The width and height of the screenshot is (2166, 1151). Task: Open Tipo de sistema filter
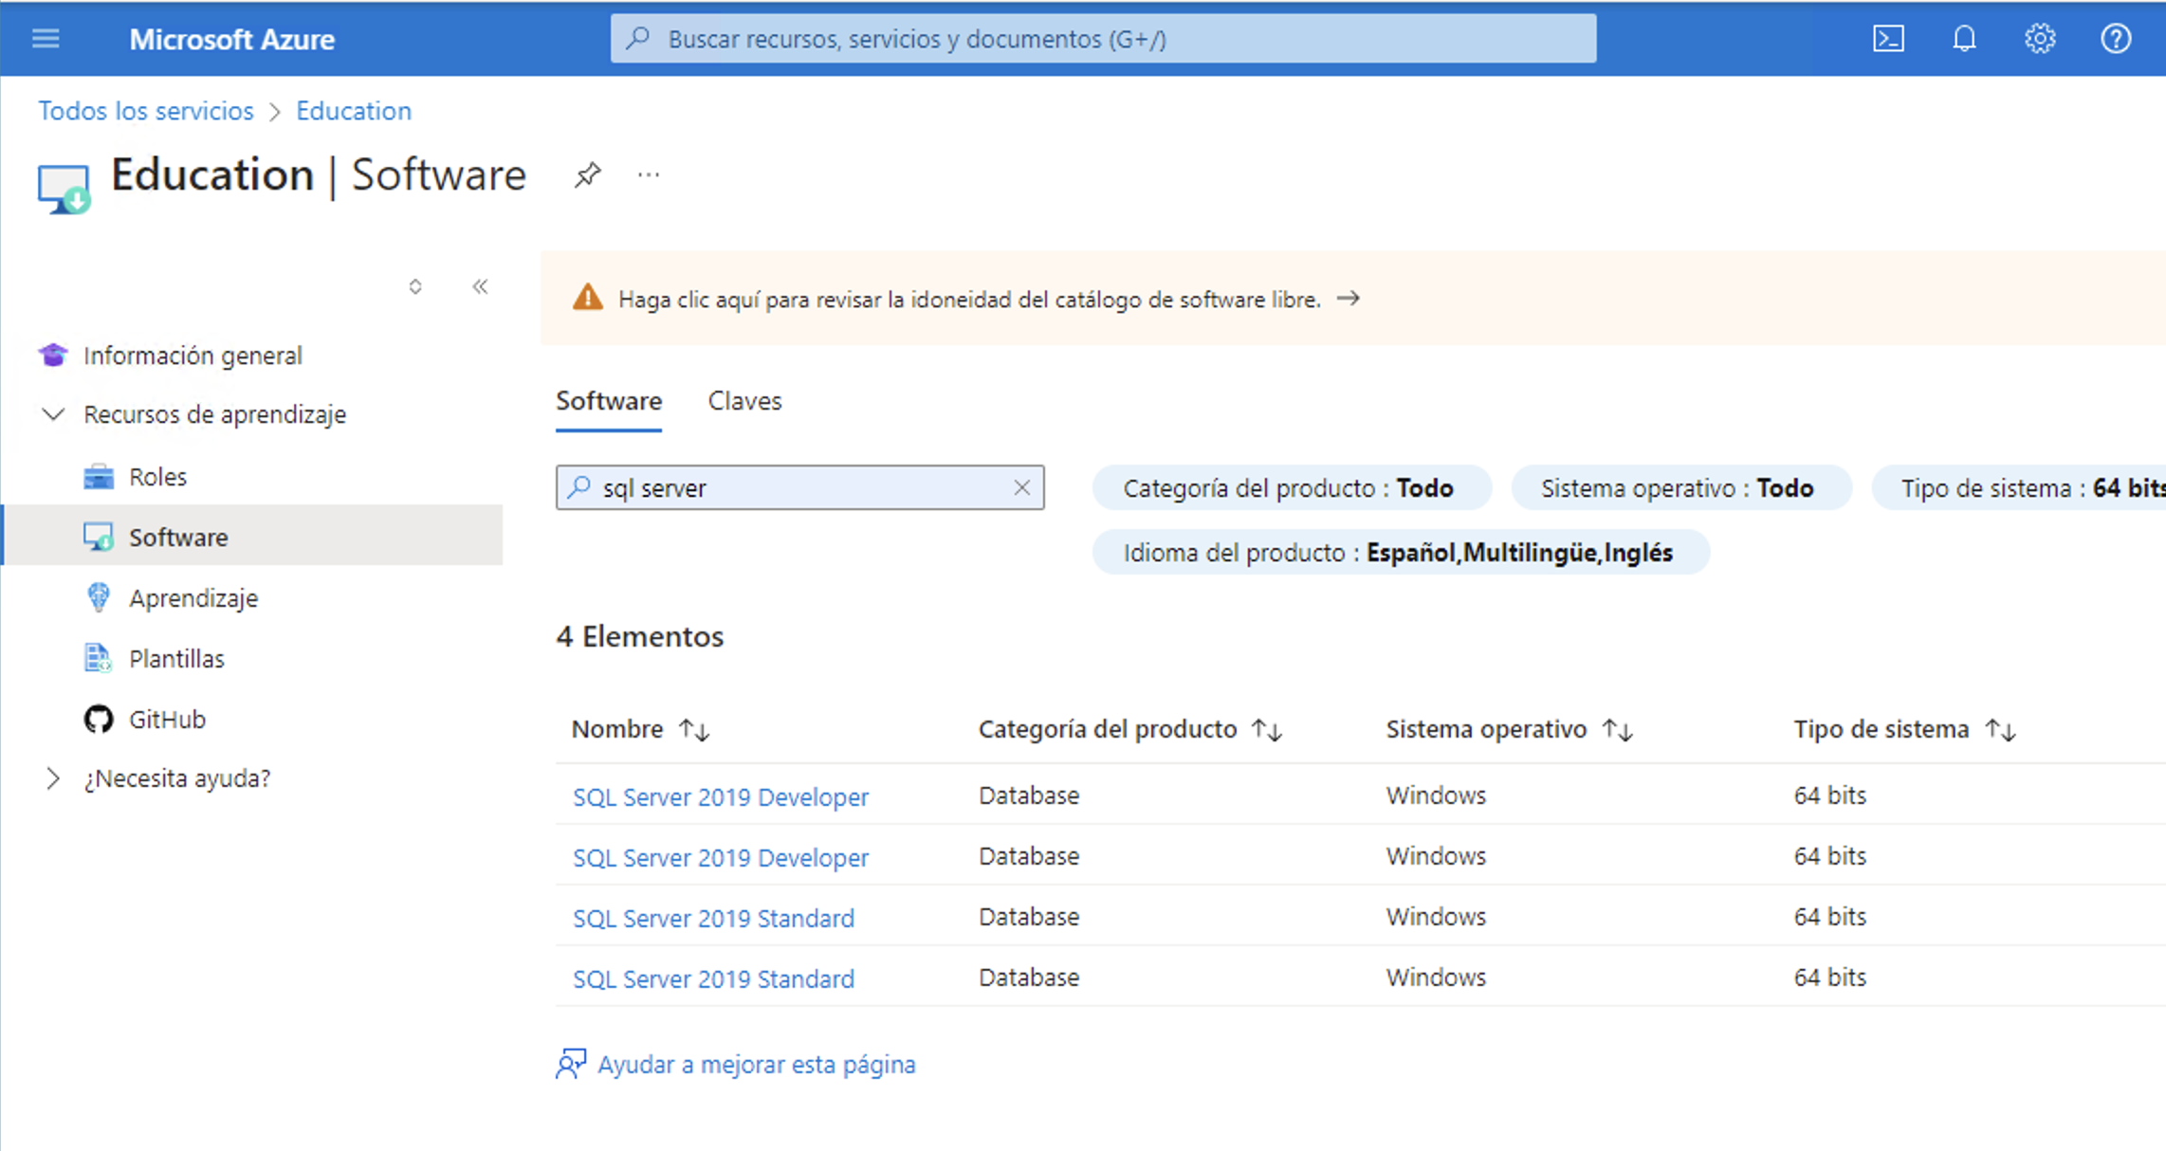pyautogui.click(x=2020, y=488)
